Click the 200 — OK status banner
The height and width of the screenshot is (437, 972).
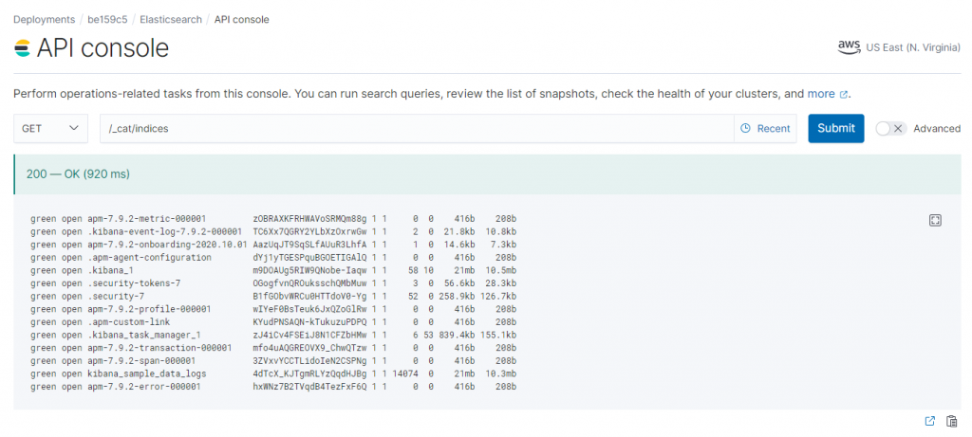point(487,174)
